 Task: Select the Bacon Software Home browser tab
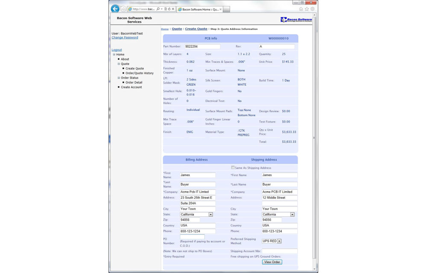point(200,9)
